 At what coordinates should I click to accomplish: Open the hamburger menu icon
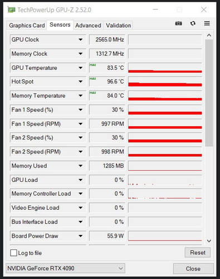click(207, 23)
